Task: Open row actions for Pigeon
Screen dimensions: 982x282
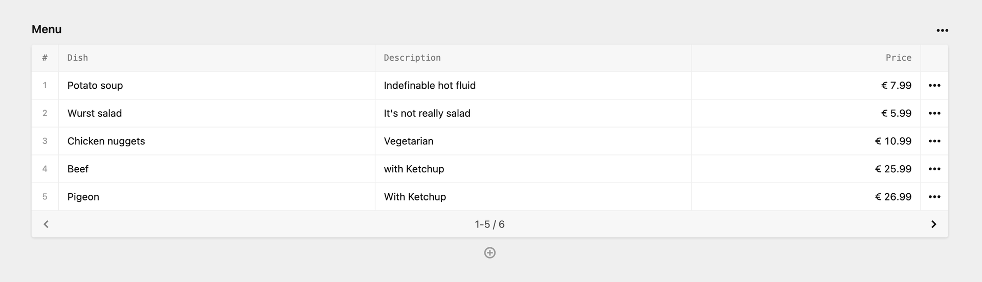Action: tap(934, 197)
